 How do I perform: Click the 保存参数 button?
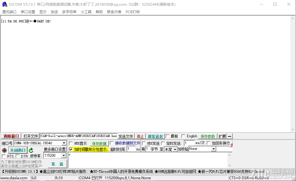click(x=208, y=136)
